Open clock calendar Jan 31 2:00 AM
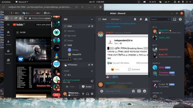193x108 pixels. point(96,2)
